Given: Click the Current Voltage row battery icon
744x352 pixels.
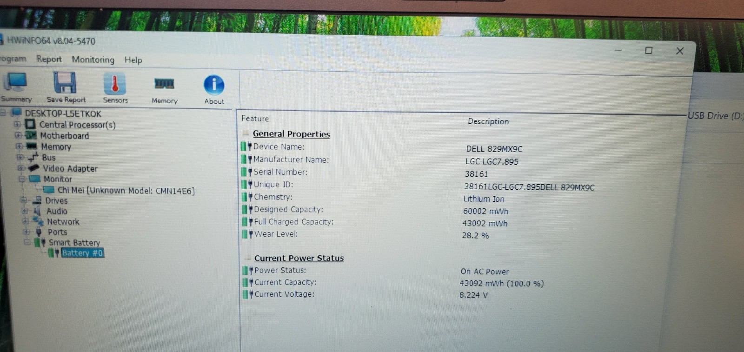Looking at the screenshot, I should 248,294.
